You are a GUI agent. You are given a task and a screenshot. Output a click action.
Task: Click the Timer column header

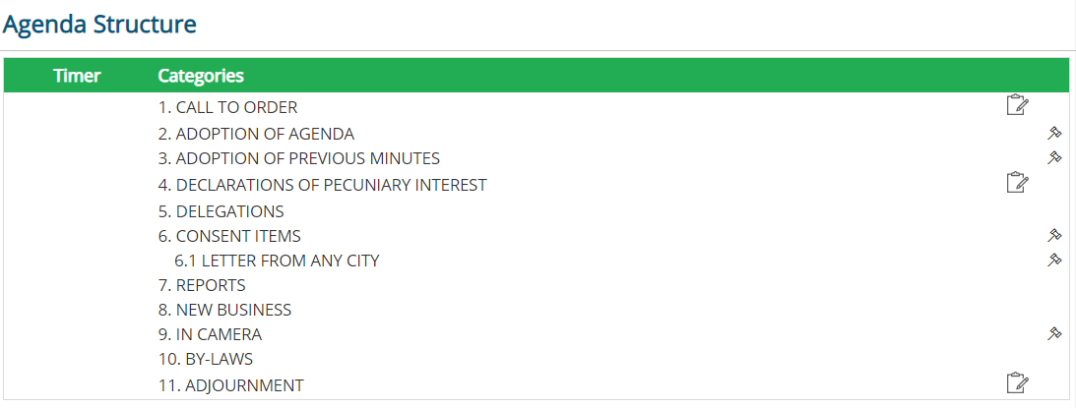pos(77,76)
